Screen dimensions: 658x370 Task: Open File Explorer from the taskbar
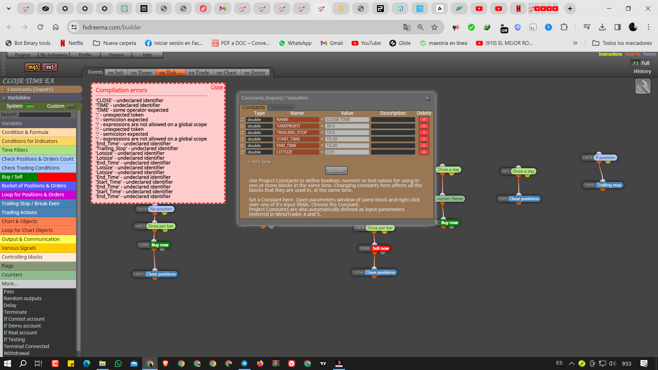pos(102,363)
